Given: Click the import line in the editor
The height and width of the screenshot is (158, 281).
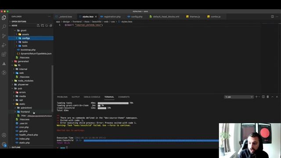Looking at the screenshot, I should pyautogui.click(x=84, y=25).
